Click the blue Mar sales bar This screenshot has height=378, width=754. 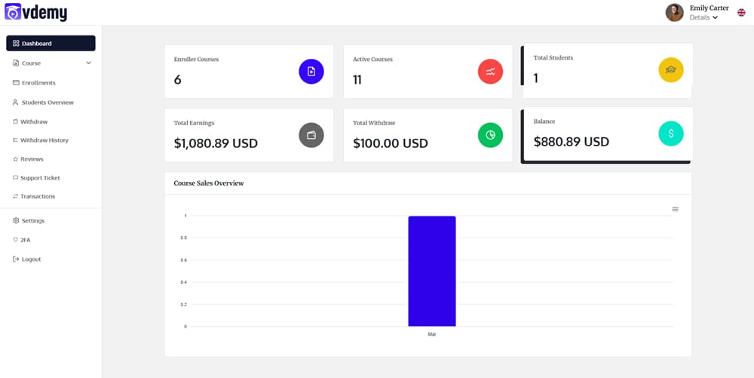pyautogui.click(x=431, y=271)
